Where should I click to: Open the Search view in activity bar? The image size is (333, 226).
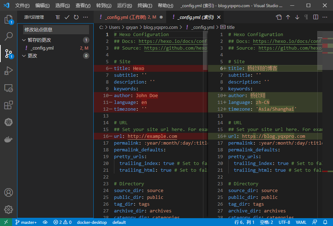point(9,36)
